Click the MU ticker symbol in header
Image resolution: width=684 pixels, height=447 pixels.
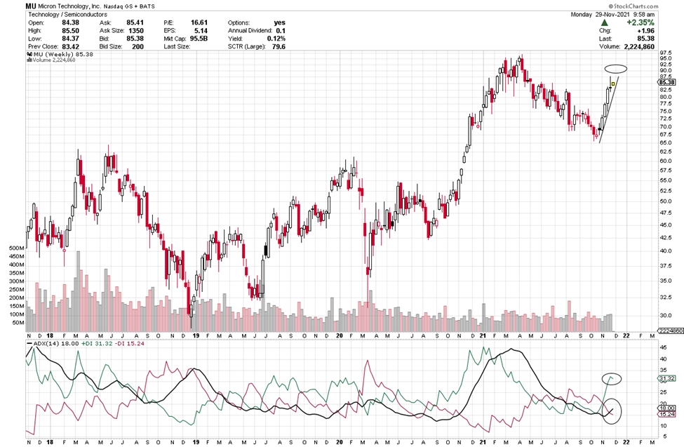pos(31,6)
